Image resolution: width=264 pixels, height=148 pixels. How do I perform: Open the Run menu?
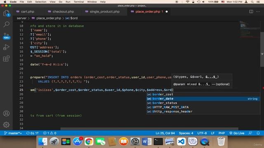[68, 2]
